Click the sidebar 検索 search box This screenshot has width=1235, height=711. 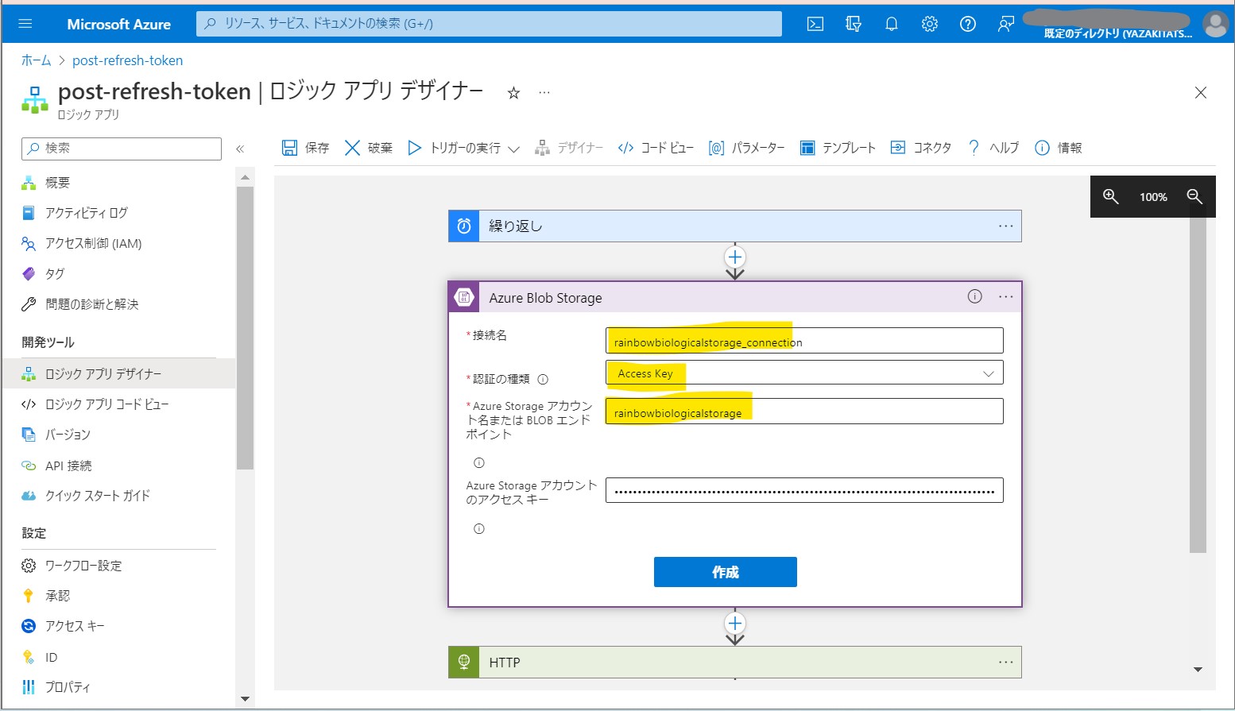(x=122, y=149)
